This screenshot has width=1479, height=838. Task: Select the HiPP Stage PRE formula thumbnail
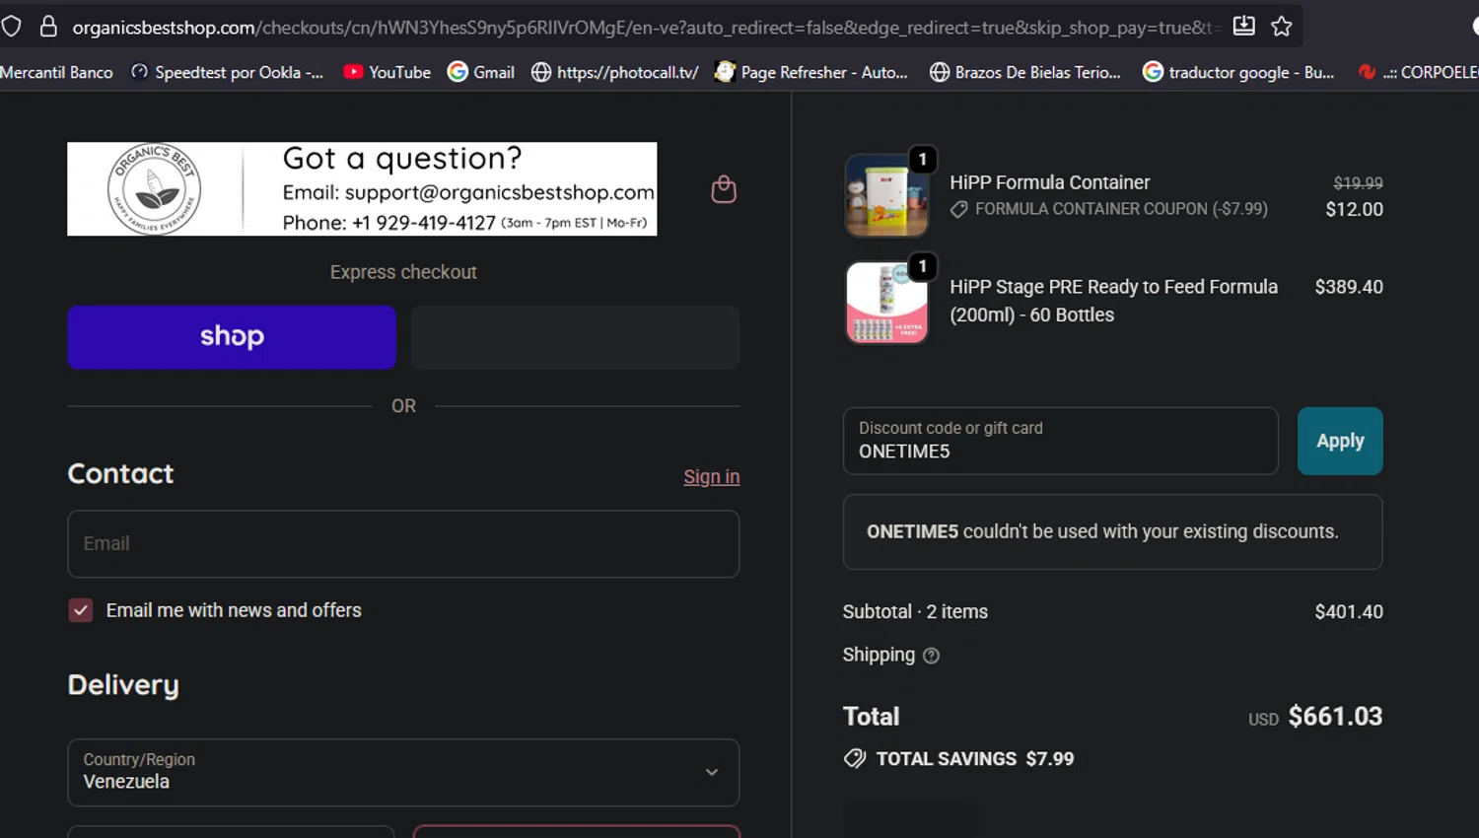pos(886,302)
